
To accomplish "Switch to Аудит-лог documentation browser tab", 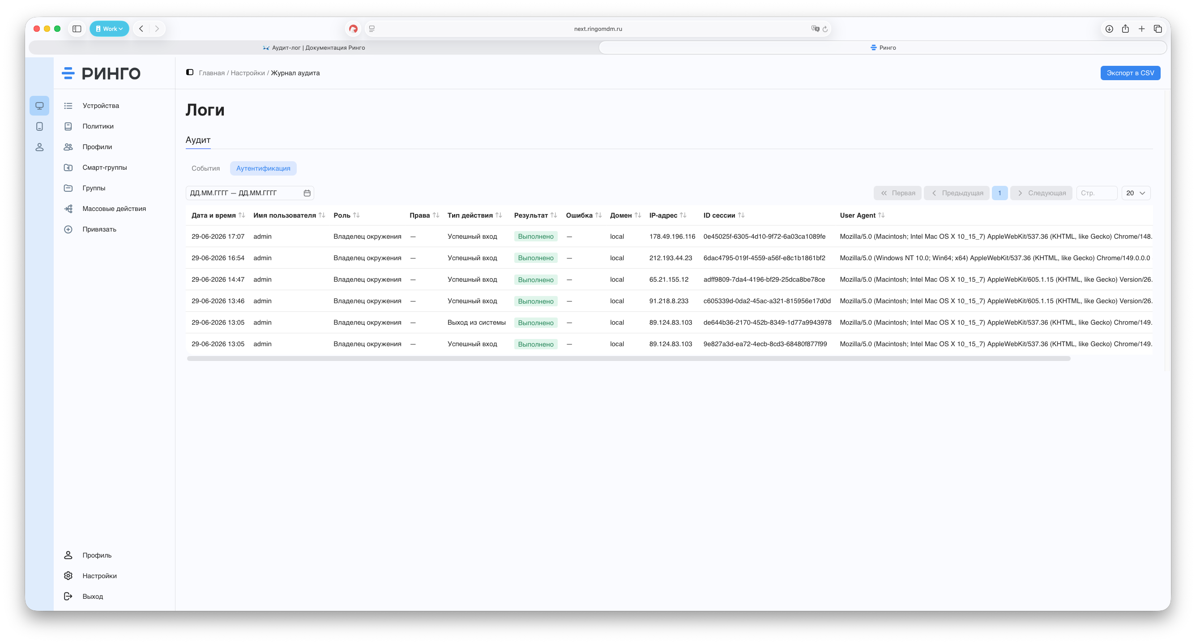I will pyautogui.click(x=314, y=47).
